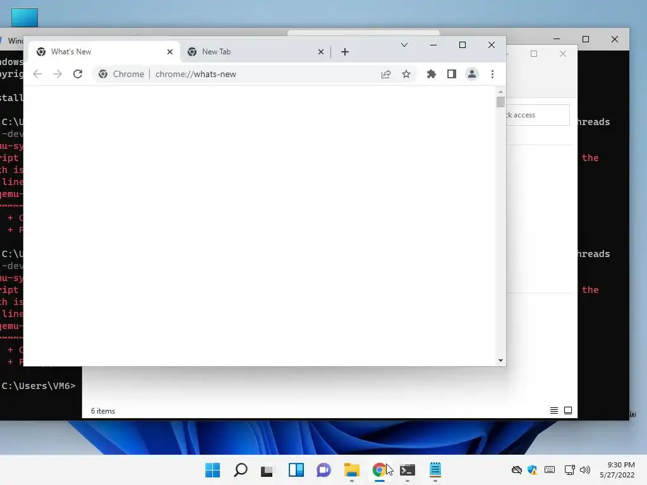The width and height of the screenshot is (647, 485).
Task: Click the Chrome taskbar icon
Action: click(379, 470)
